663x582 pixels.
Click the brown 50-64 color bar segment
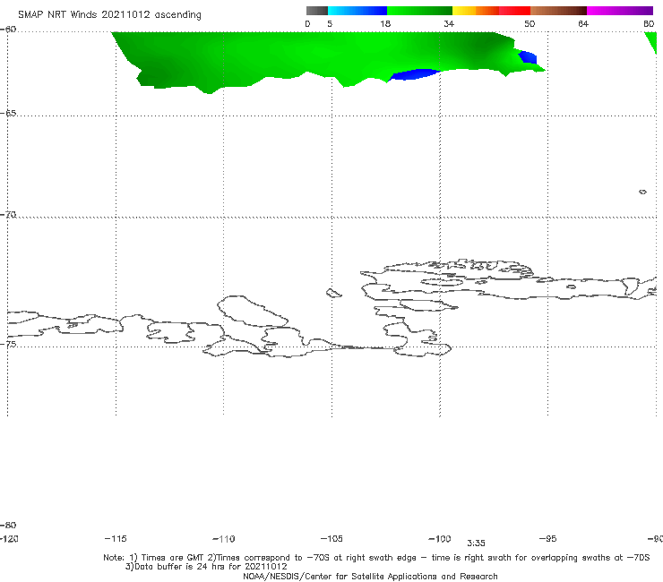coord(558,11)
